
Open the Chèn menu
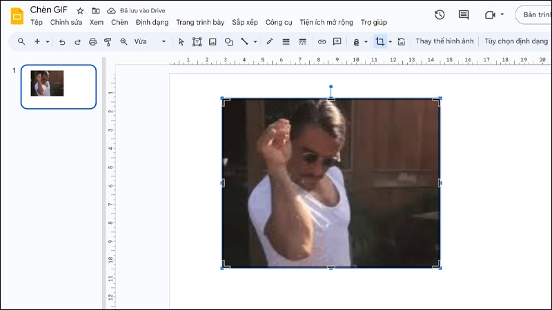pos(119,23)
